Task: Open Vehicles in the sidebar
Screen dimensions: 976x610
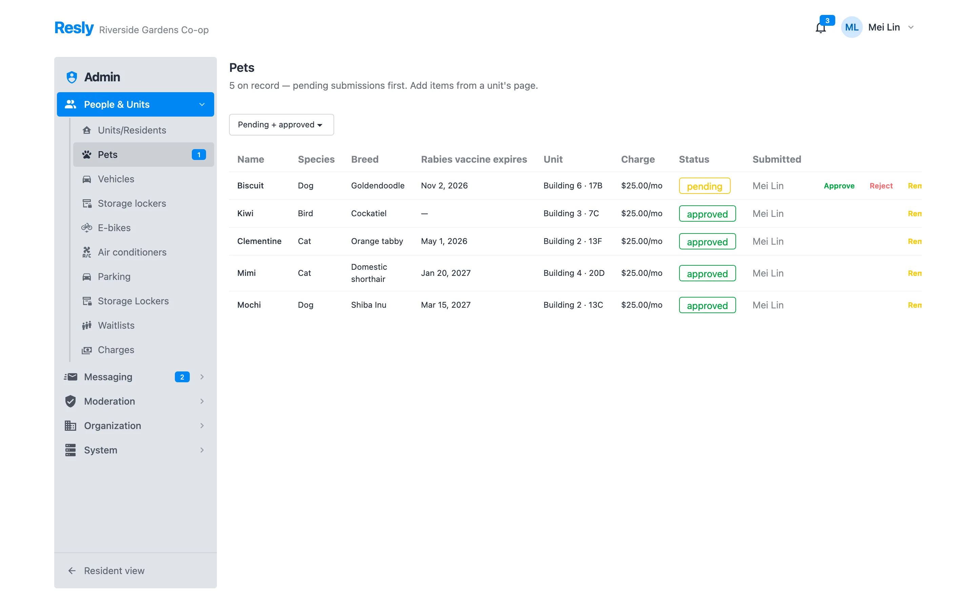Action: (144, 179)
